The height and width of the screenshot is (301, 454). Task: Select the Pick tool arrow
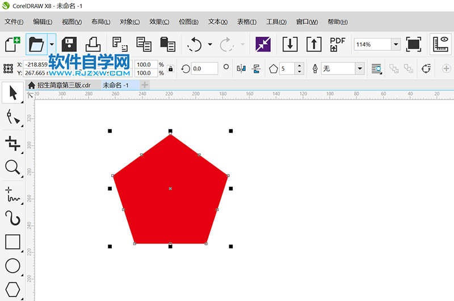(x=12, y=93)
